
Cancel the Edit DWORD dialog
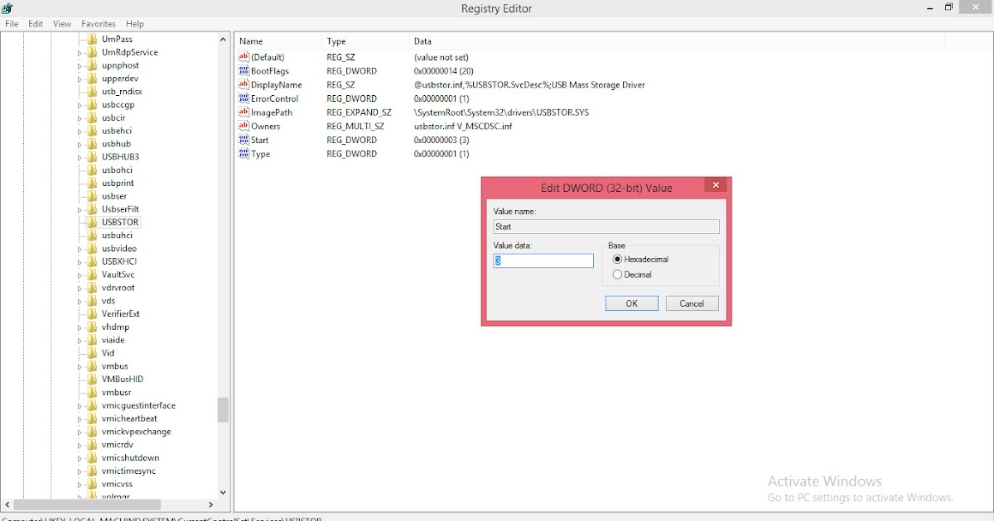click(692, 303)
